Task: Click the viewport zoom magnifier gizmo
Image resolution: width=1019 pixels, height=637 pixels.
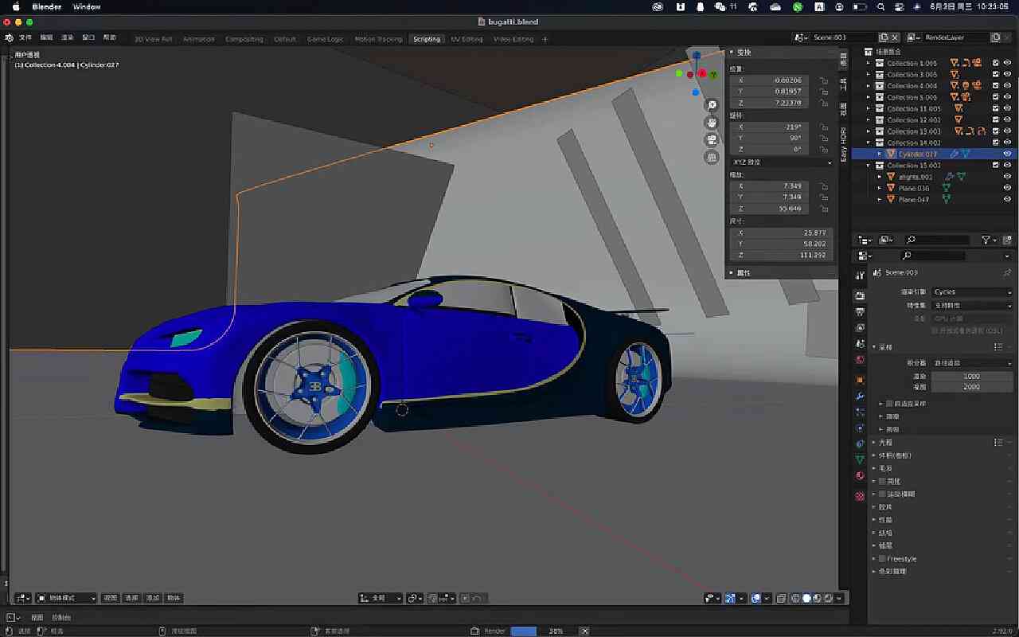Action: [712, 105]
